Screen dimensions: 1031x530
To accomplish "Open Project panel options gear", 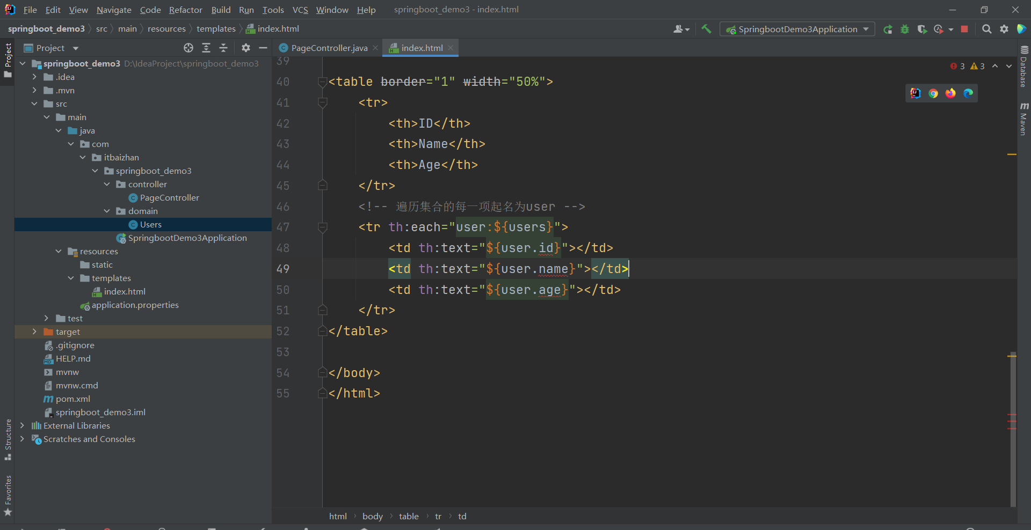I will pos(246,48).
